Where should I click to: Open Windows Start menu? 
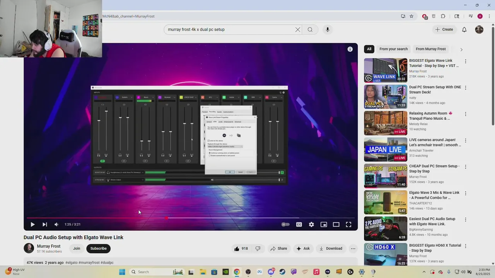[122, 272]
